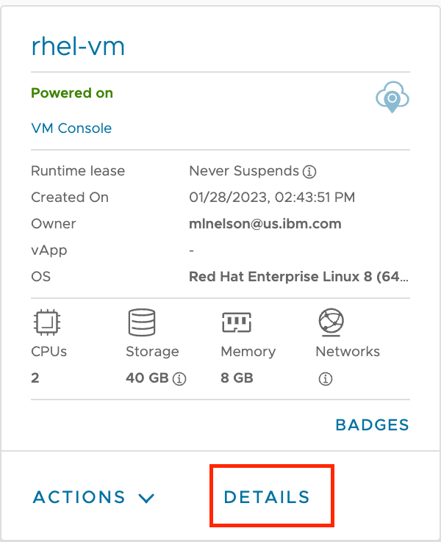Viewport: 441px width, 542px height.
Task: Click the chevron arrow next to ACTIONS
Action: pos(146,498)
